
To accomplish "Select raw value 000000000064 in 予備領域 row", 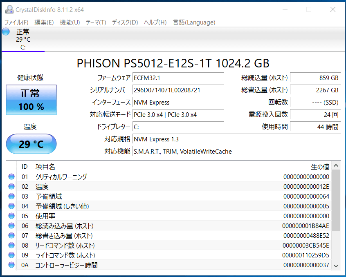I will point(306,197).
